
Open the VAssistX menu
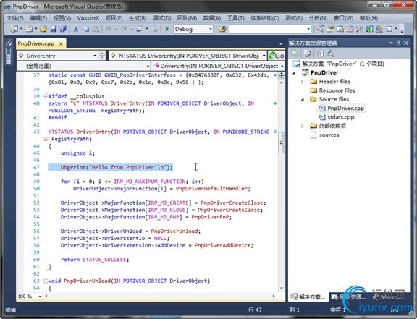coord(88,18)
